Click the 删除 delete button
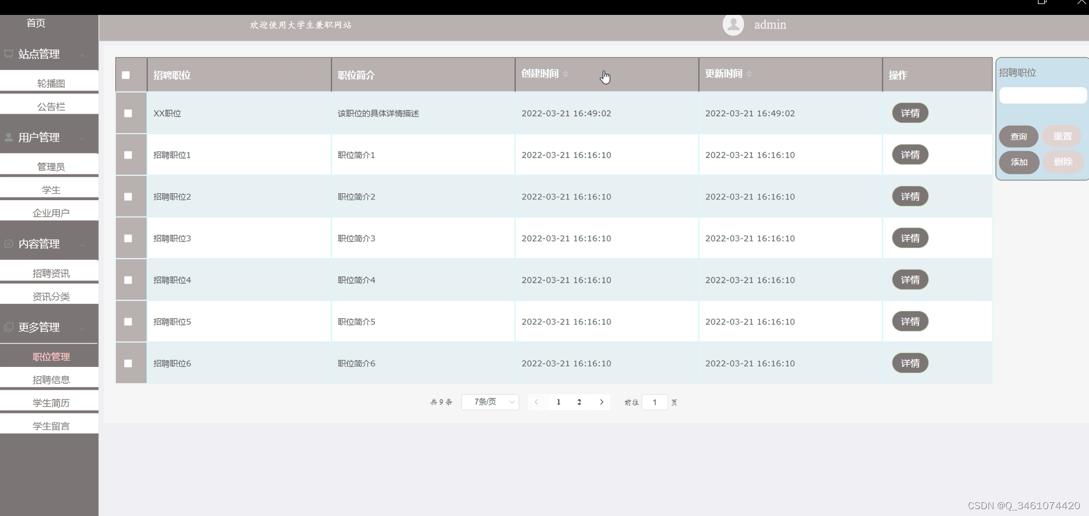This screenshot has width=1089, height=516. coord(1063,162)
